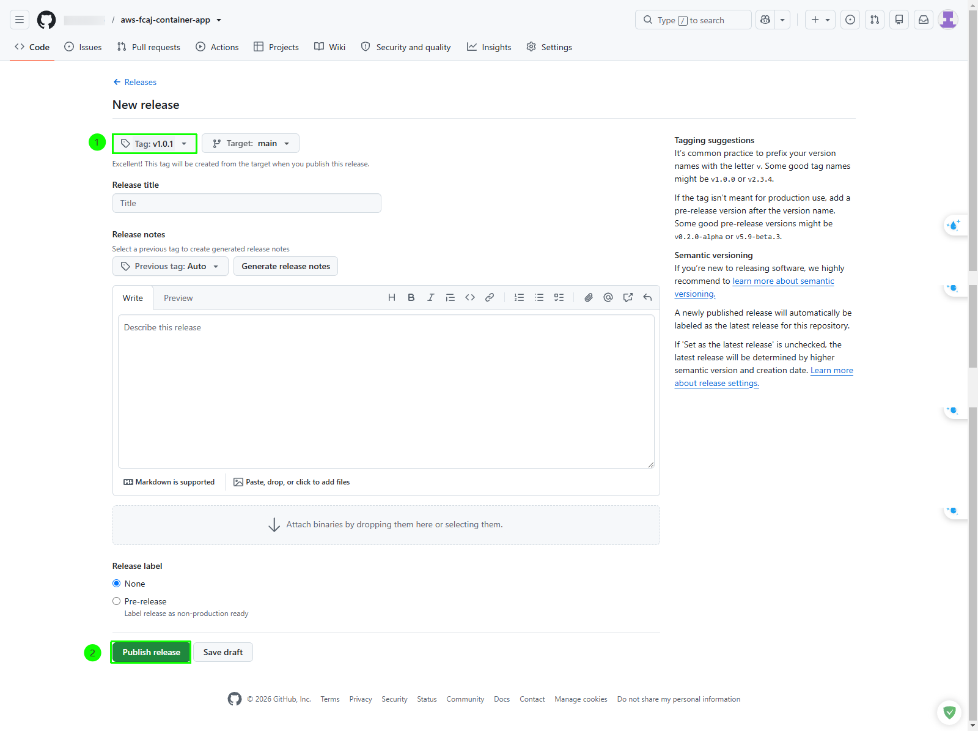
Task: Insert a saved reply
Action: click(647, 297)
